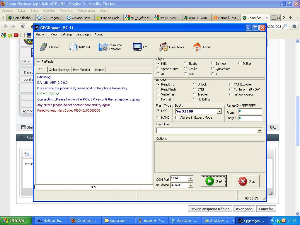Expand the Baudrate dropdown

tap(191, 185)
